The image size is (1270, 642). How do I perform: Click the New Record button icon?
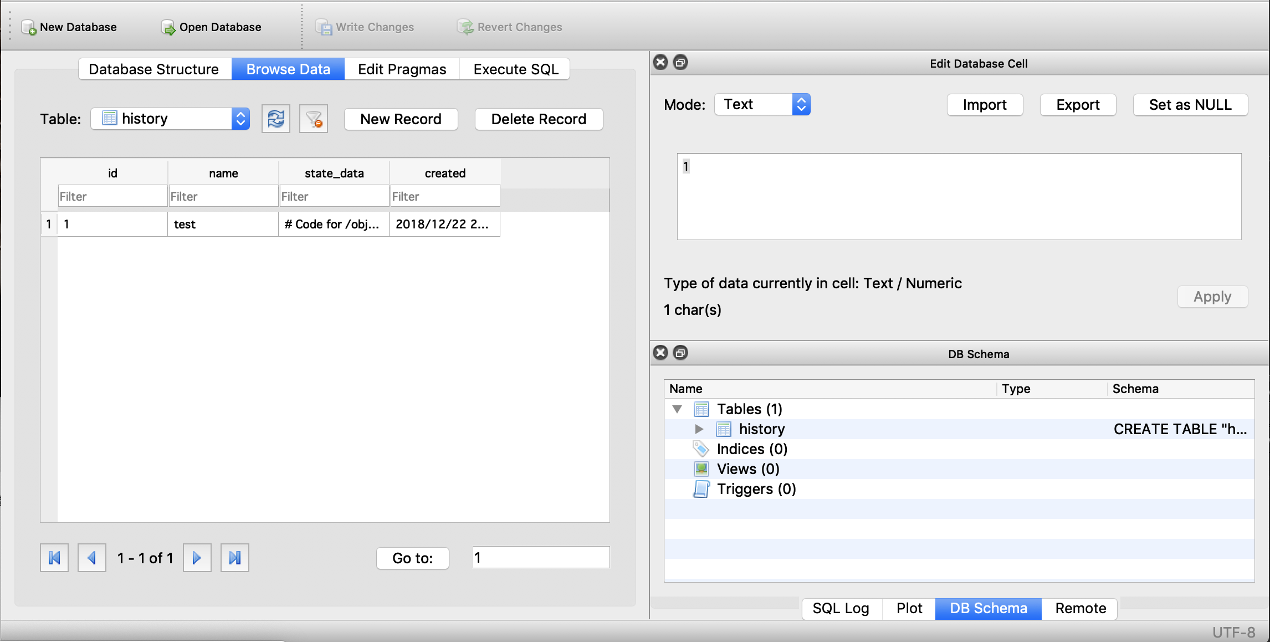pyautogui.click(x=400, y=118)
